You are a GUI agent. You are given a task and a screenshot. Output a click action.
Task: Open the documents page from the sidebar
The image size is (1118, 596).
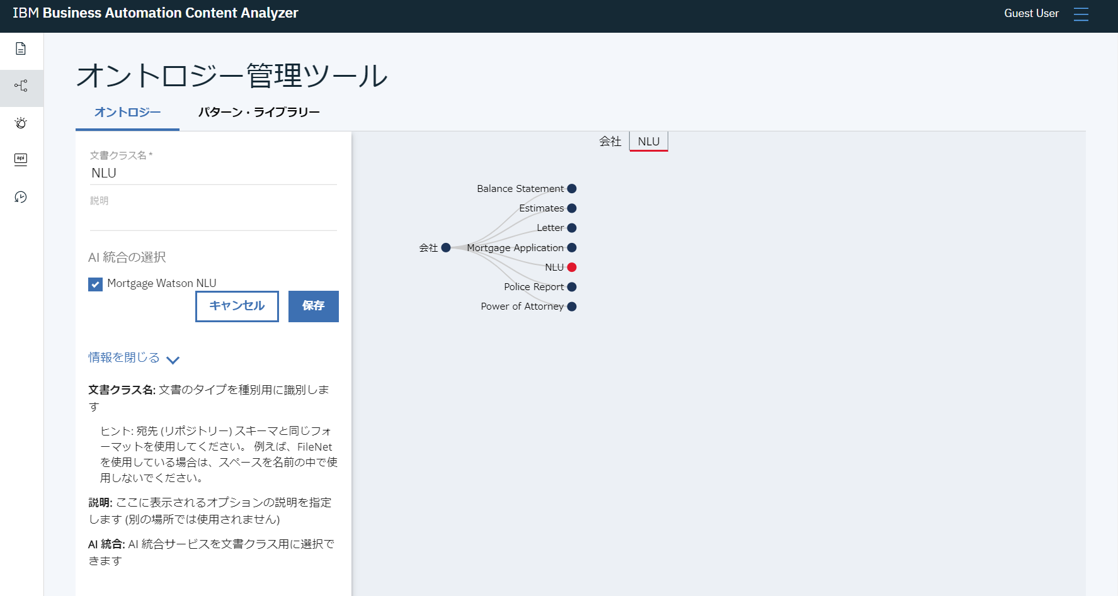[x=21, y=49]
